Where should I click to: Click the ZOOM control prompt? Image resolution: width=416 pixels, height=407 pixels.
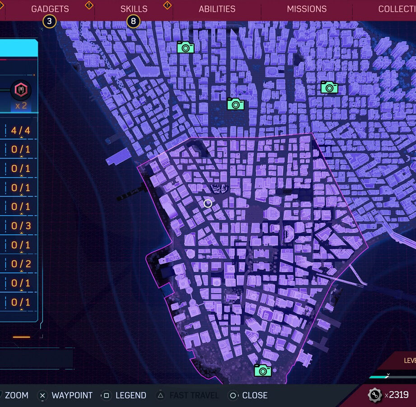[x=16, y=395]
